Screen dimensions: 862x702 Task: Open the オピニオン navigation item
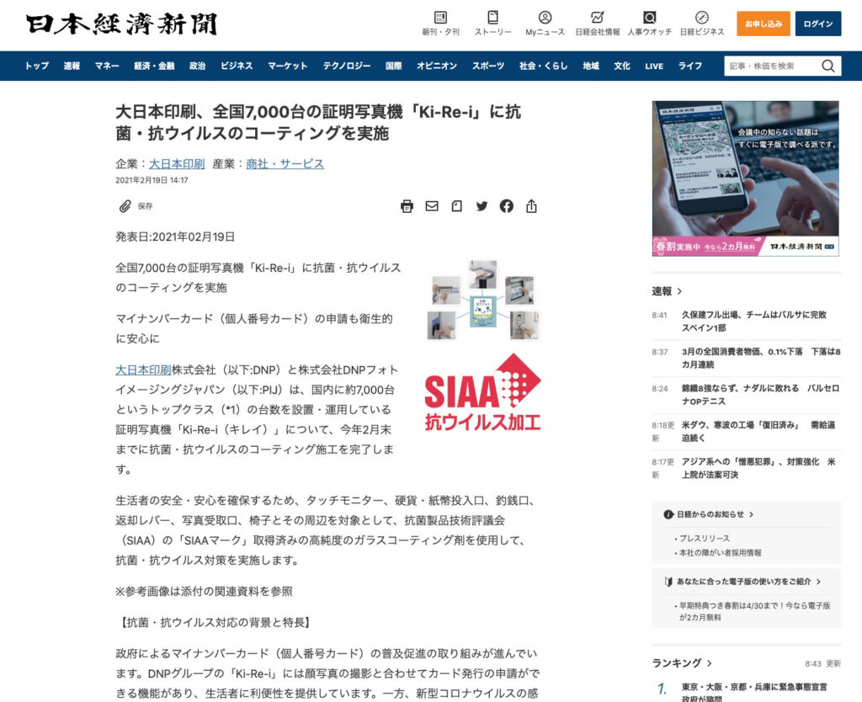click(x=437, y=66)
